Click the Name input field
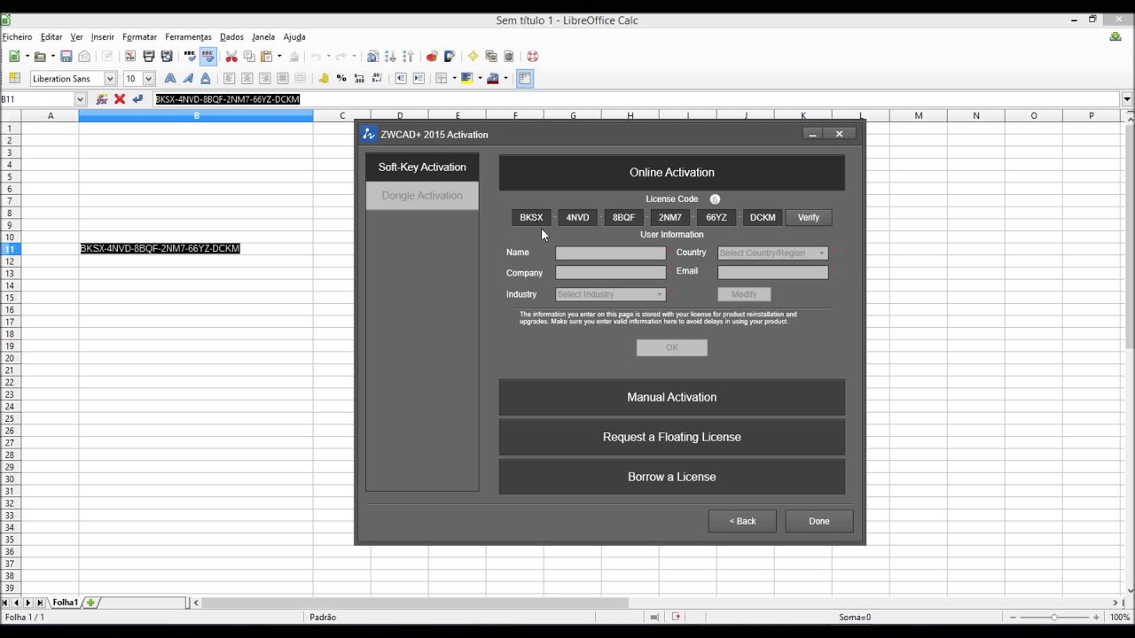The height and width of the screenshot is (638, 1135). tap(610, 253)
